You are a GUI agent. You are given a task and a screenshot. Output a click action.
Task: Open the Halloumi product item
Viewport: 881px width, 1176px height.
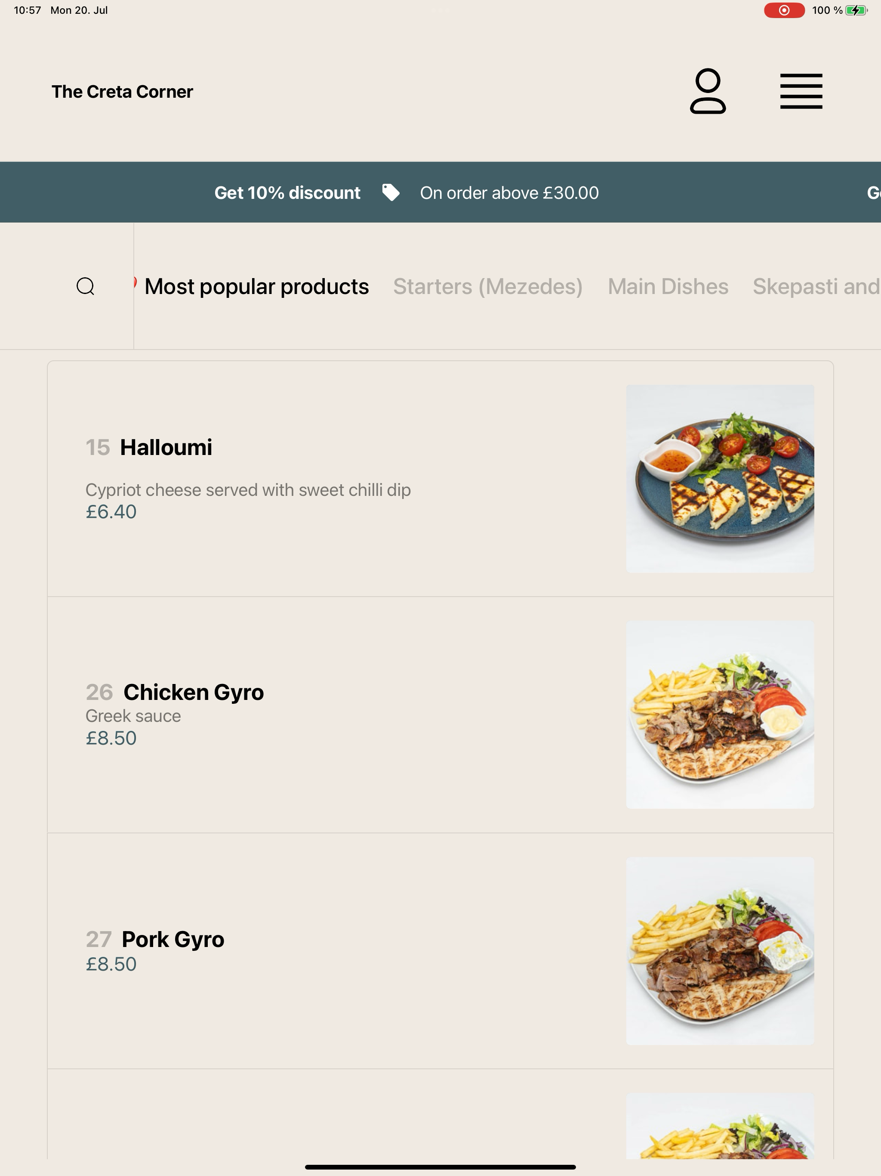pyautogui.click(x=440, y=479)
